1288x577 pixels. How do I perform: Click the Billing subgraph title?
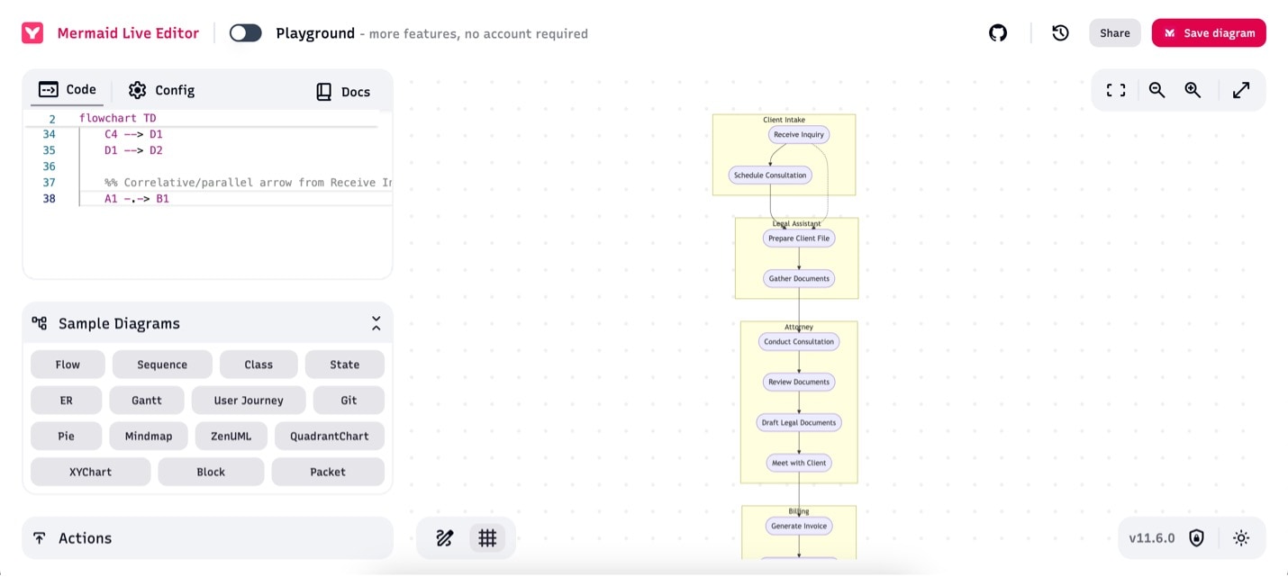click(x=799, y=511)
